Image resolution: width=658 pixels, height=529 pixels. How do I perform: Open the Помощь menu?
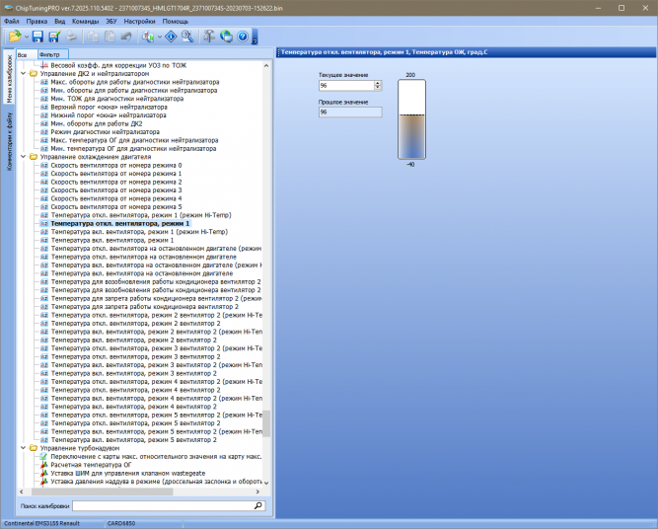click(175, 21)
